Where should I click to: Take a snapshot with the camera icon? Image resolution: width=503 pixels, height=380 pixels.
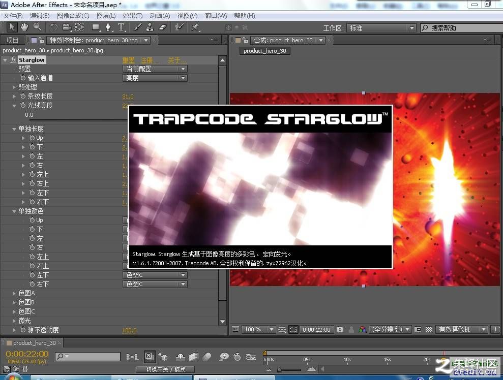[340, 329]
